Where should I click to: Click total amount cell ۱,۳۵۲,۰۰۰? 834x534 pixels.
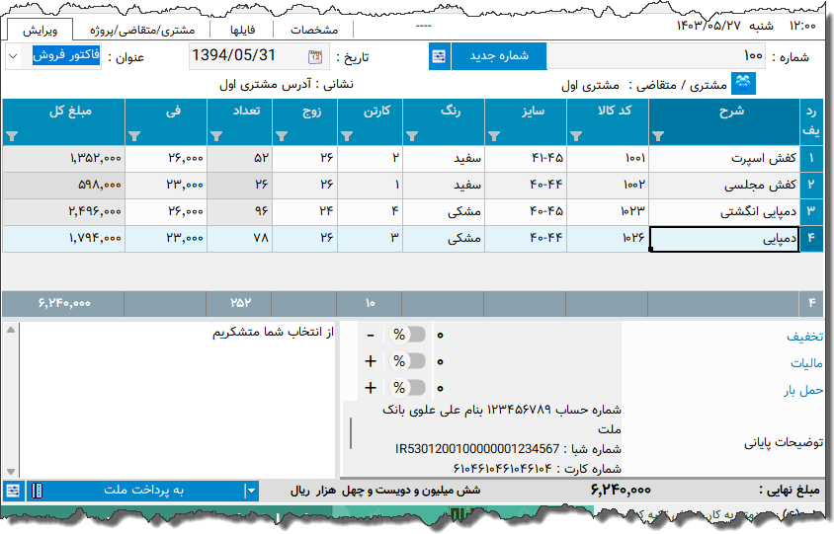(x=64, y=158)
